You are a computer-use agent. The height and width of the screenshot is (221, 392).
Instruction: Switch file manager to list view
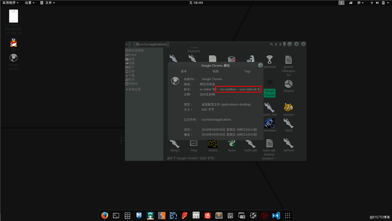(281, 44)
